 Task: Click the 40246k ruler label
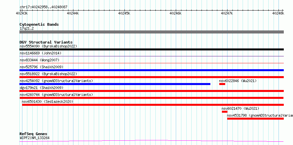point(176,13)
